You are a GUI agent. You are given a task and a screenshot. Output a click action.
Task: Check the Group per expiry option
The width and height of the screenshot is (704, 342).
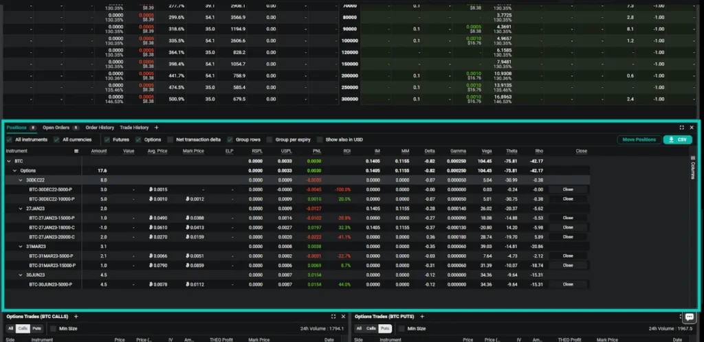269,139
